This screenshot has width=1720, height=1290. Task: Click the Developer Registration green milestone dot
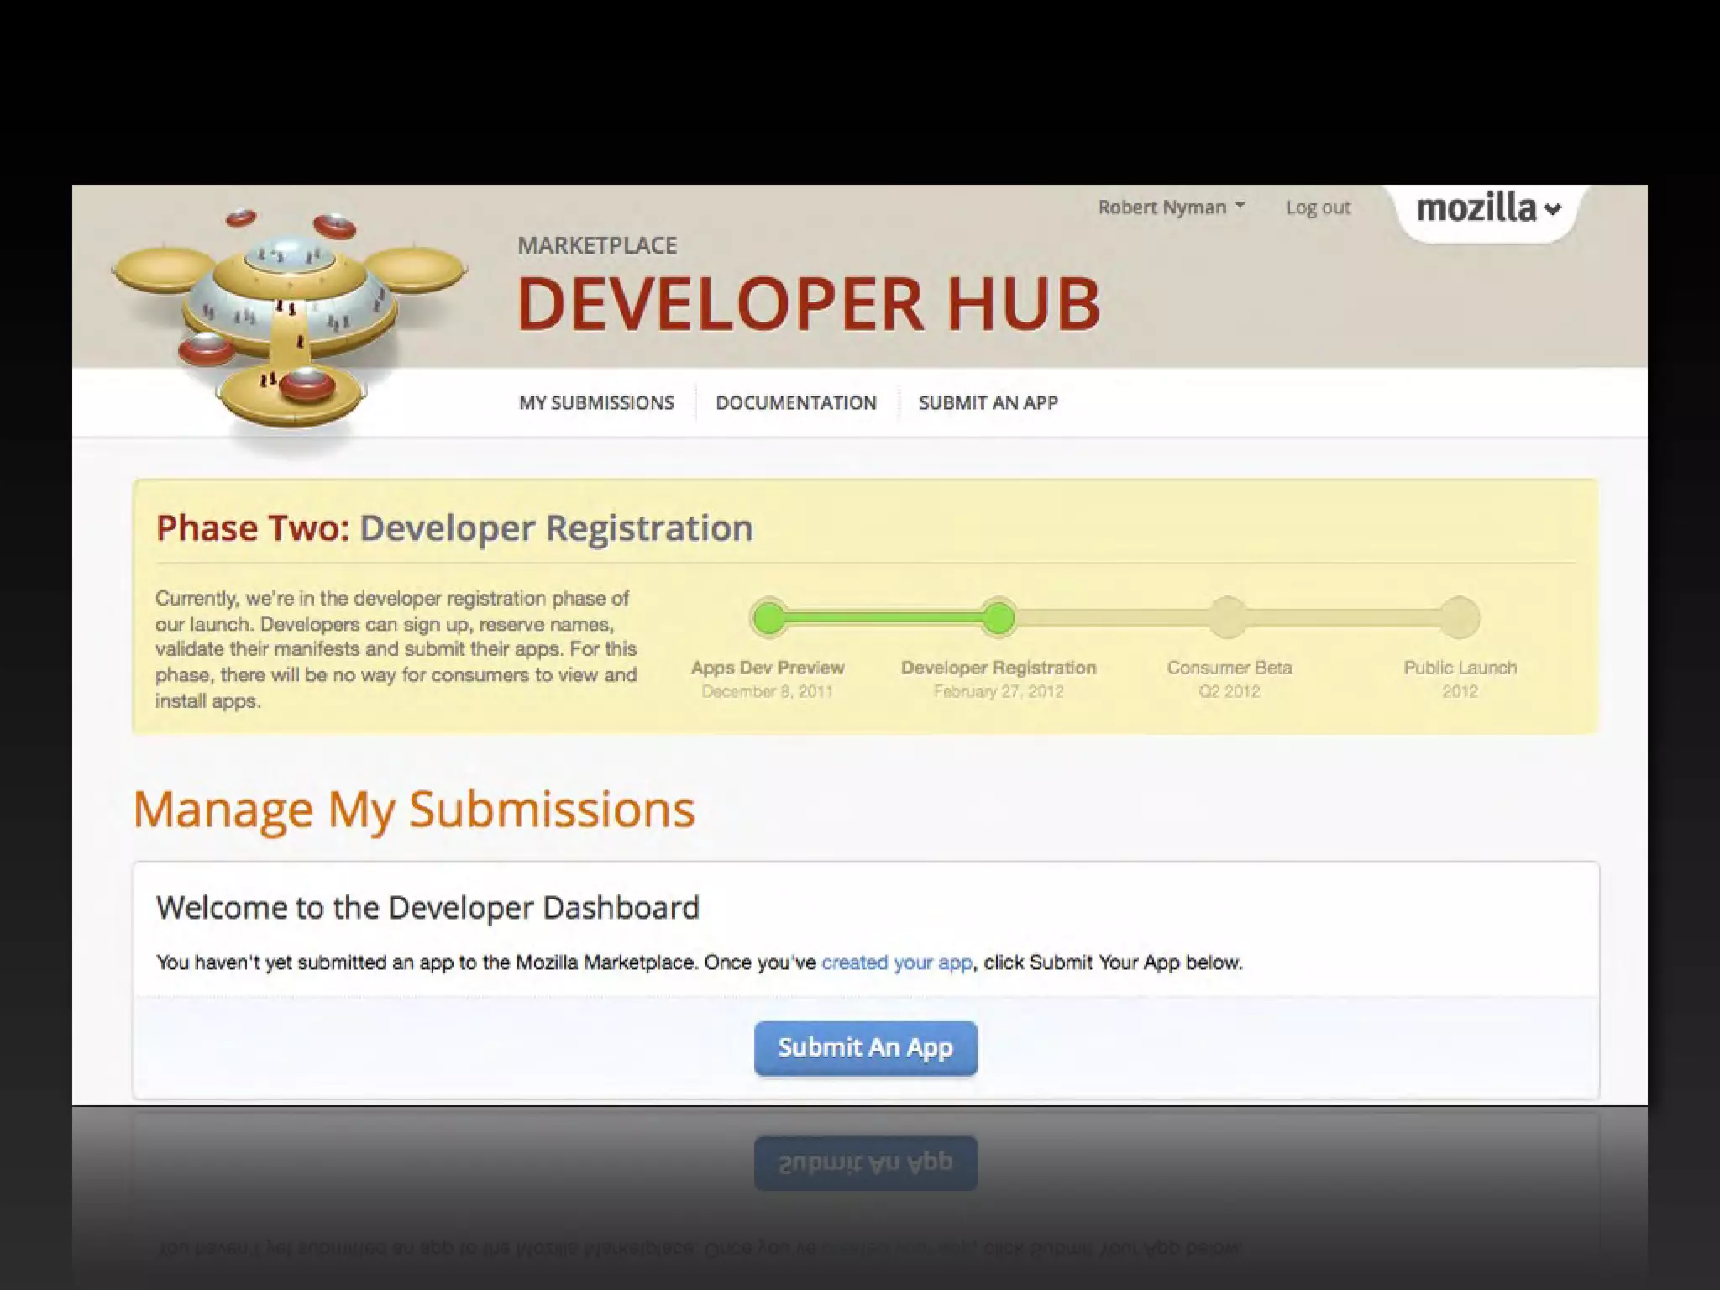(999, 619)
